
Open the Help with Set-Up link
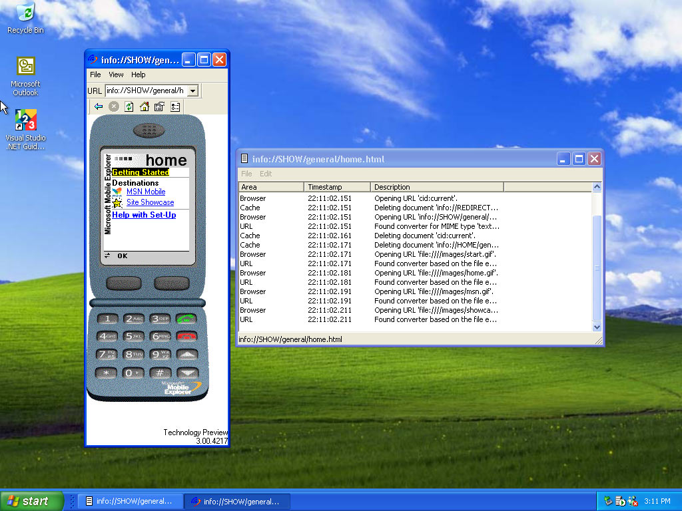(x=144, y=215)
